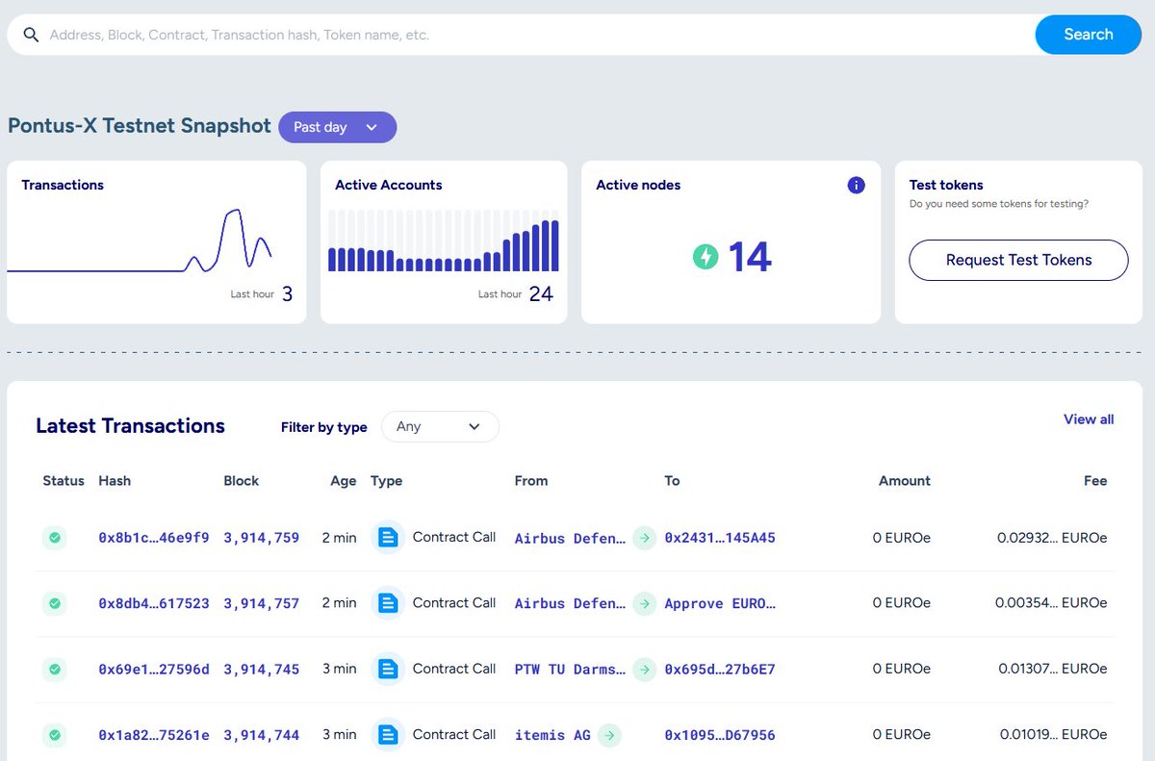The image size is (1155, 761).
Task: Click the Active nodes info icon
Action: coord(856,186)
